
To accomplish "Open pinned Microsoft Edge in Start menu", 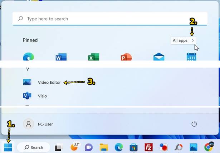I will [29, 56].
